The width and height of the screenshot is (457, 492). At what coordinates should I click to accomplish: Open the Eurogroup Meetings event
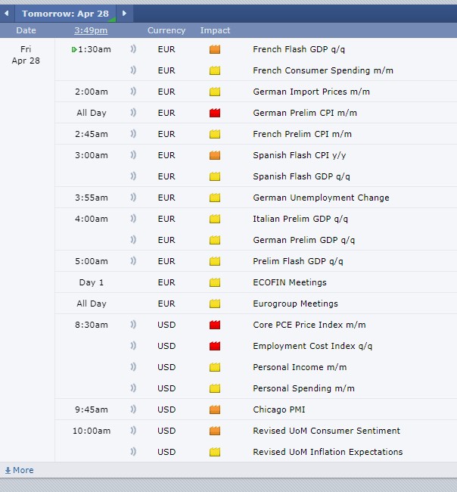[295, 304]
